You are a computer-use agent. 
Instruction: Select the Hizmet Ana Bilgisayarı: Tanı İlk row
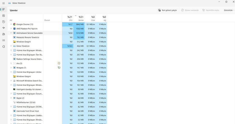click(57, 55)
